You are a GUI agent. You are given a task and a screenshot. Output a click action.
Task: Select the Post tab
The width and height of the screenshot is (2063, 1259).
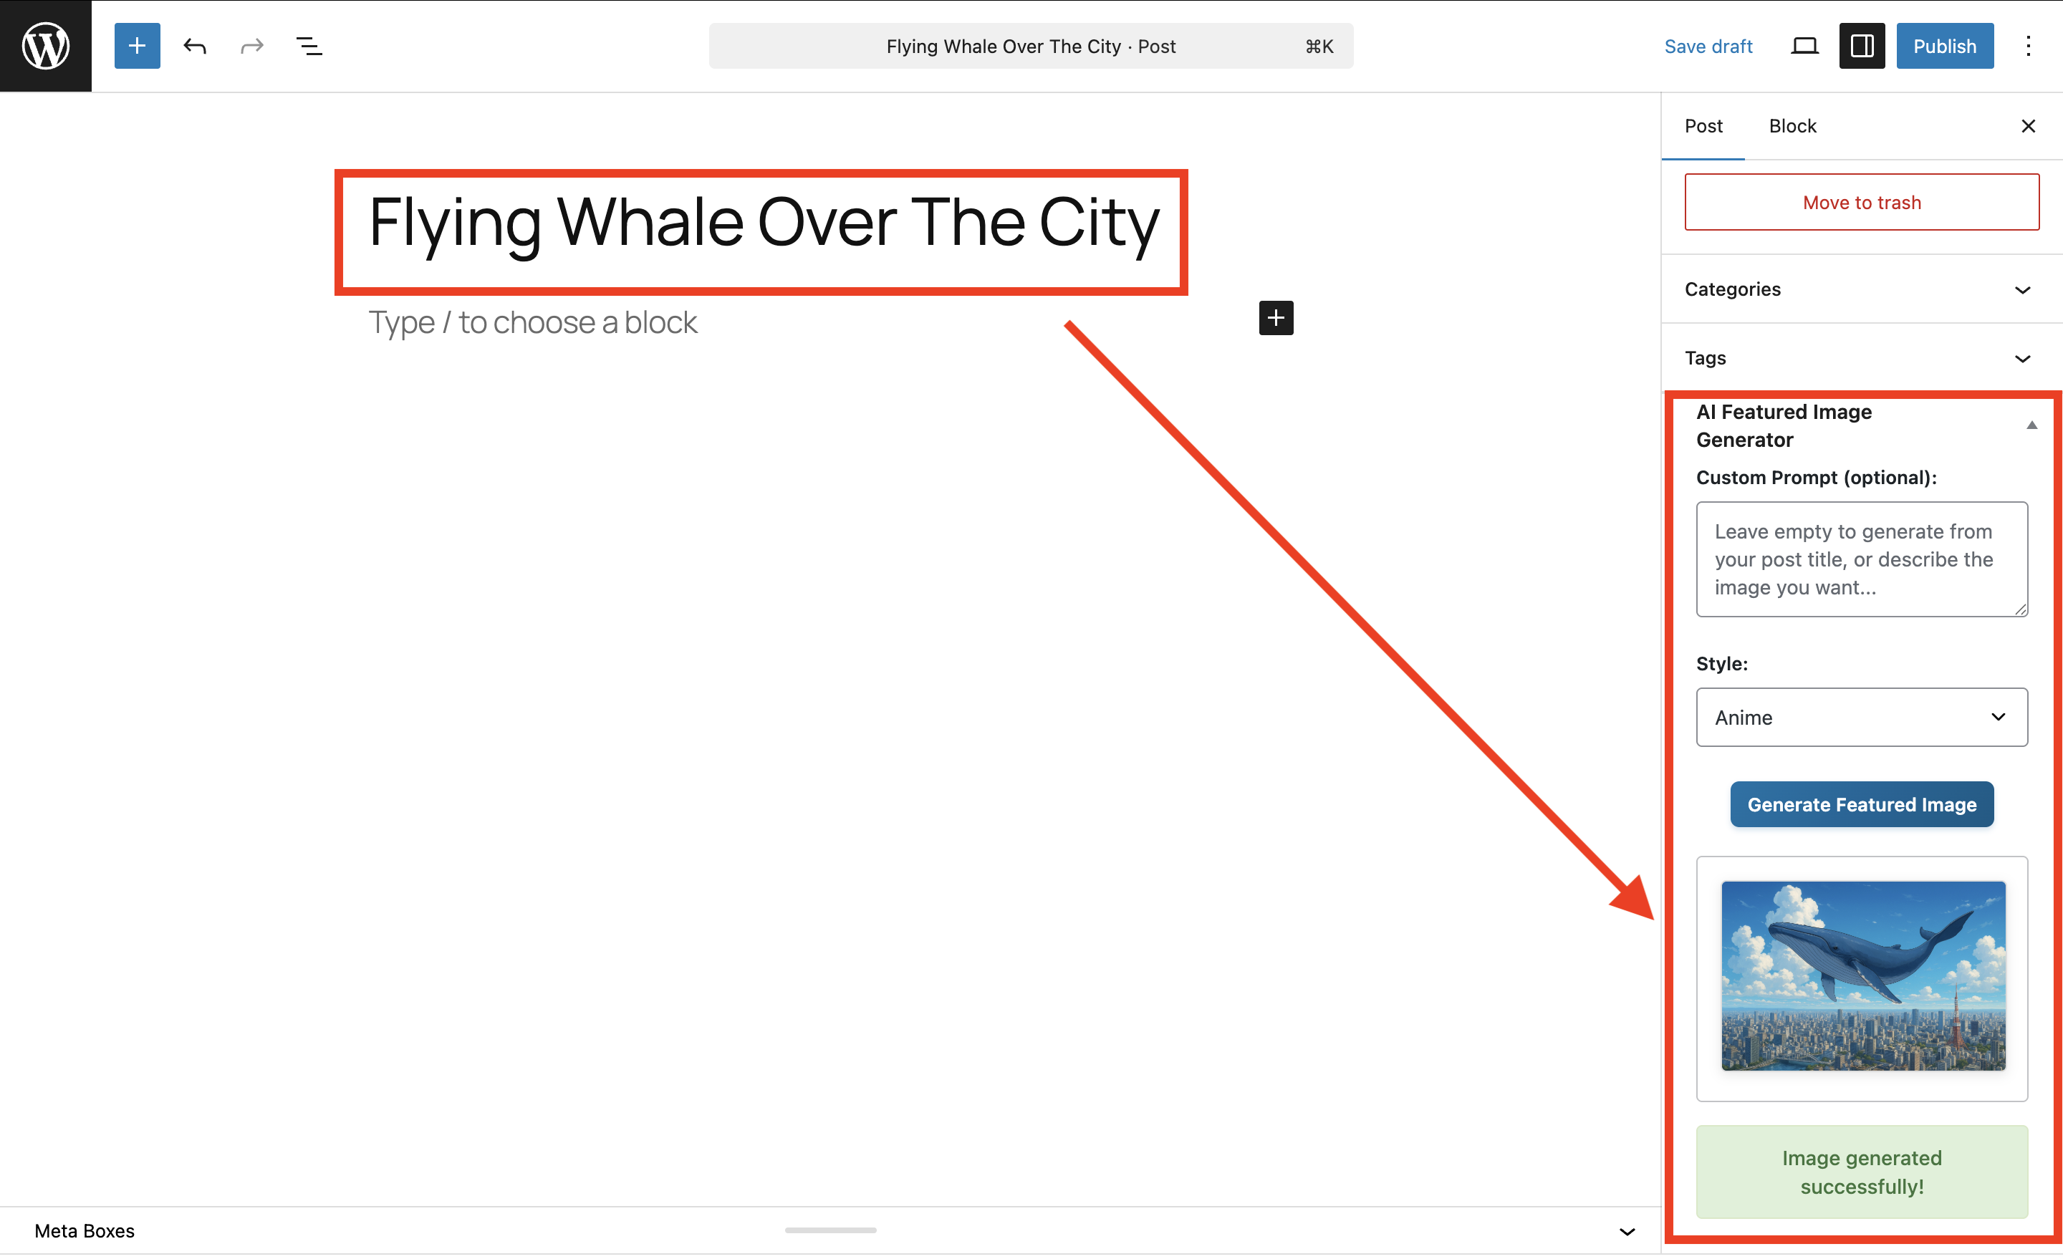pyautogui.click(x=1703, y=127)
